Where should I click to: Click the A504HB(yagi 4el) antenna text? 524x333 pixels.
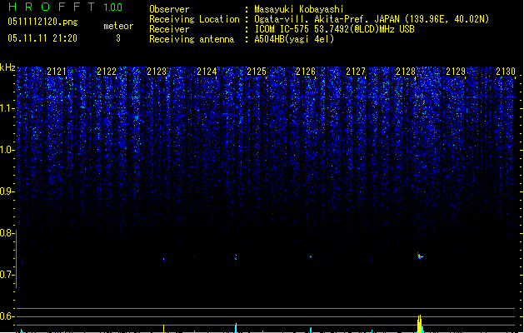pyautogui.click(x=294, y=39)
